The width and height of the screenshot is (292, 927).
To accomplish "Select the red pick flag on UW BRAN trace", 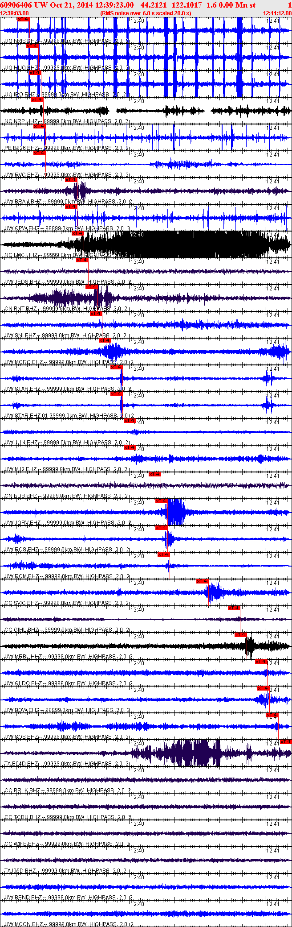I will (x=71, y=180).
